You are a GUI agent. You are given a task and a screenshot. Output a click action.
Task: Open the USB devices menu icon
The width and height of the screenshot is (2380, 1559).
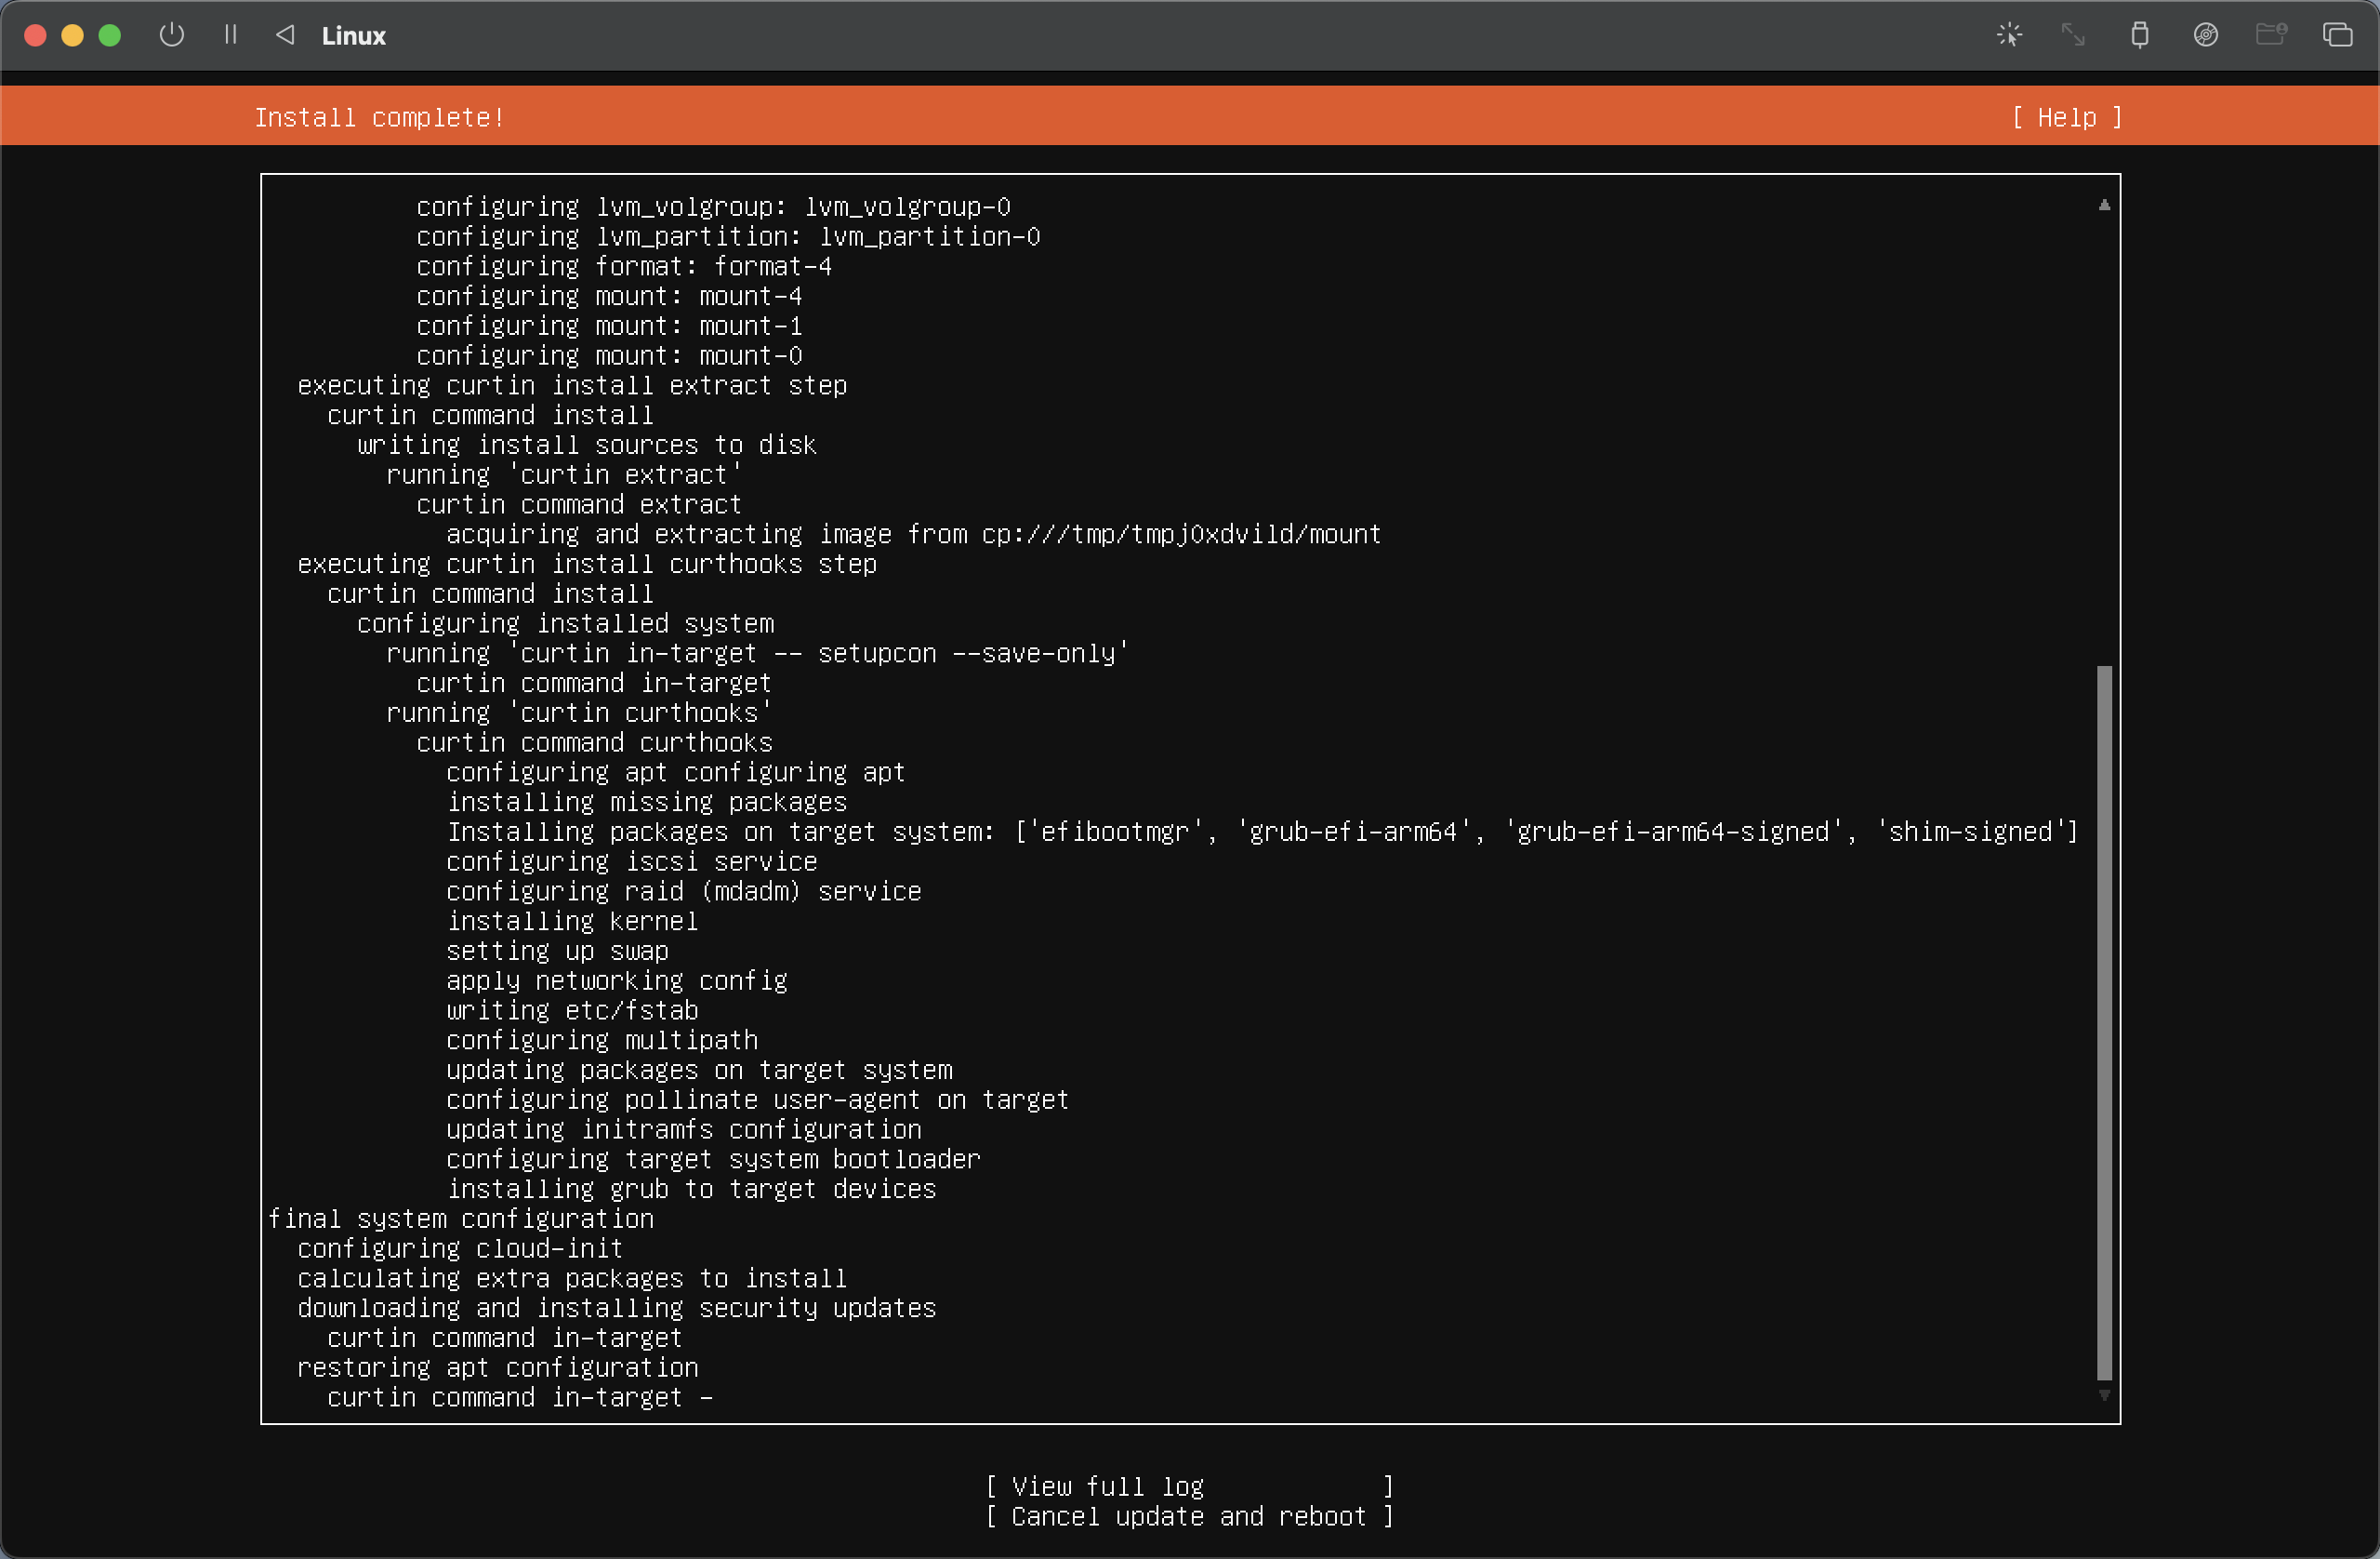tap(2139, 35)
